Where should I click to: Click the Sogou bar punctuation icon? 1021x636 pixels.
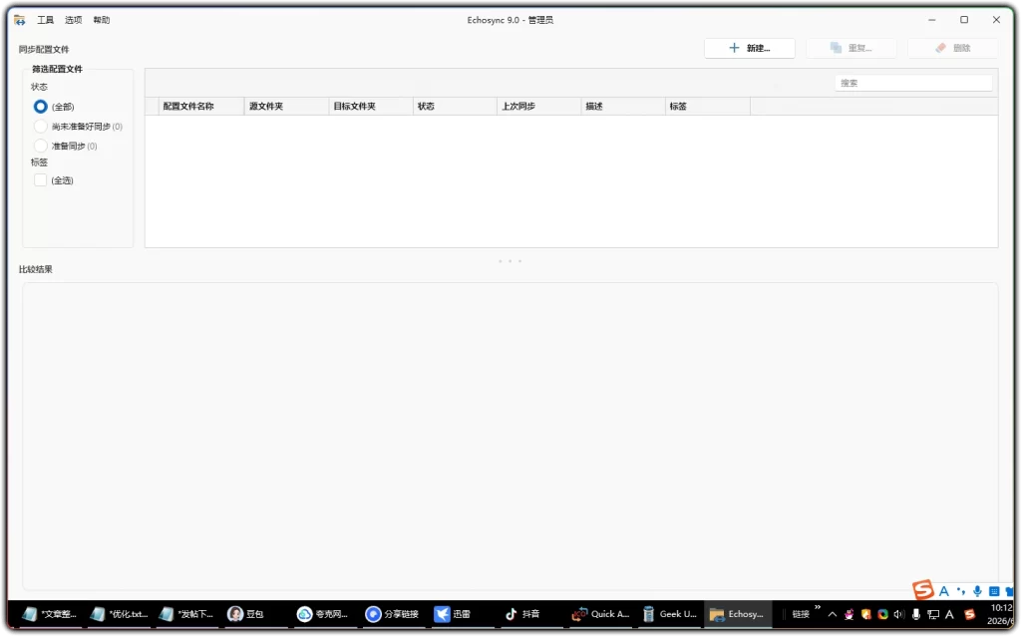961,591
